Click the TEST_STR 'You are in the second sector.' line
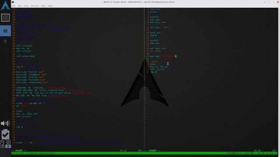 [x=55, y=93]
